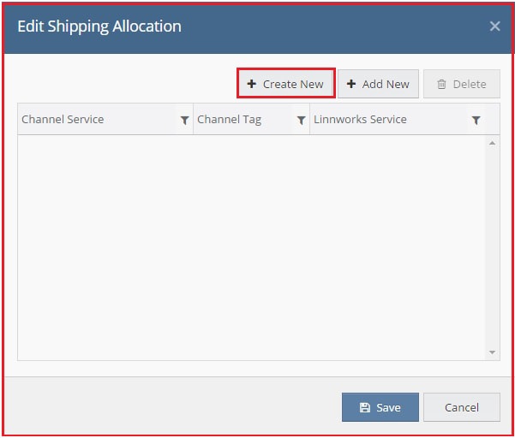The width and height of the screenshot is (515, 438).
Task: Click the Delete button with trash icon
Action: pos(462,84)
